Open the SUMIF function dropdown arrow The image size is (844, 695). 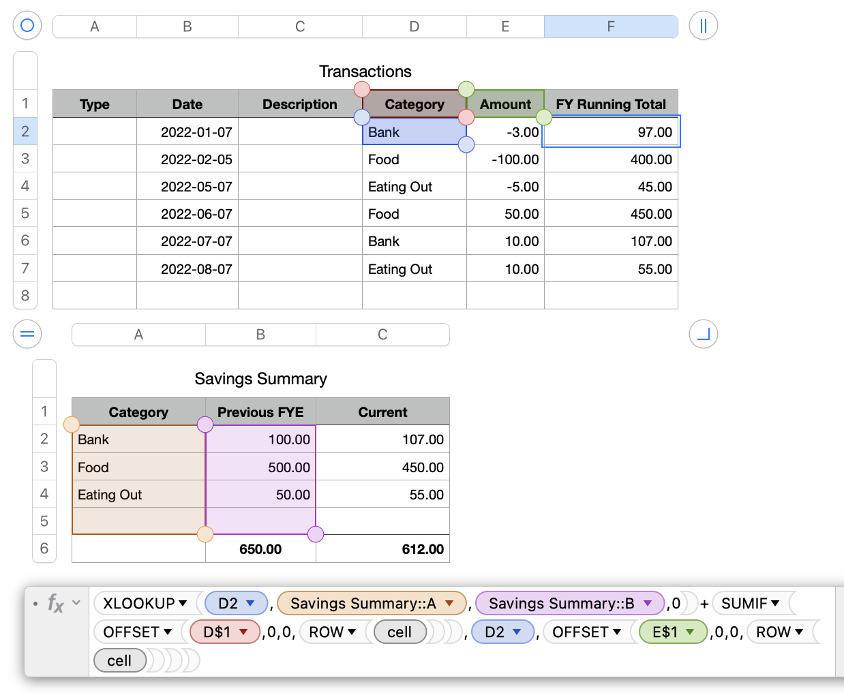point(775,603)
